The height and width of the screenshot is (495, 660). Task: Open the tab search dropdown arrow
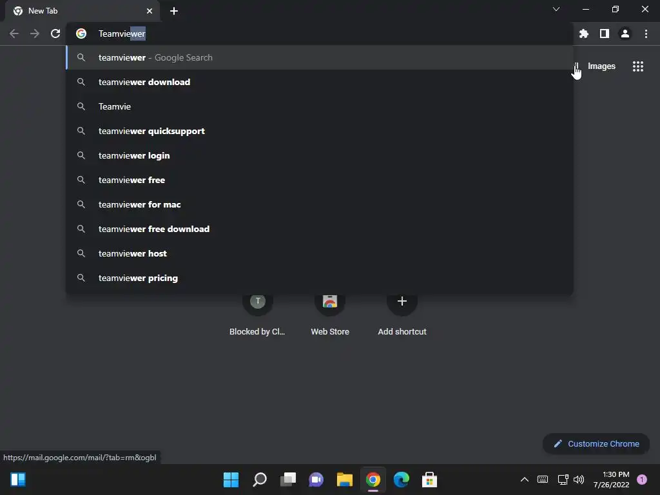click(556, 9)
